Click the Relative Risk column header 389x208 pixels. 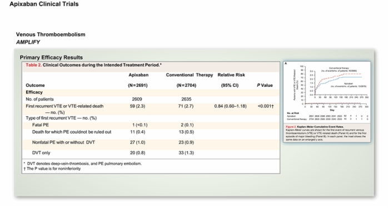pyautogui.click(x=231, y=75)
